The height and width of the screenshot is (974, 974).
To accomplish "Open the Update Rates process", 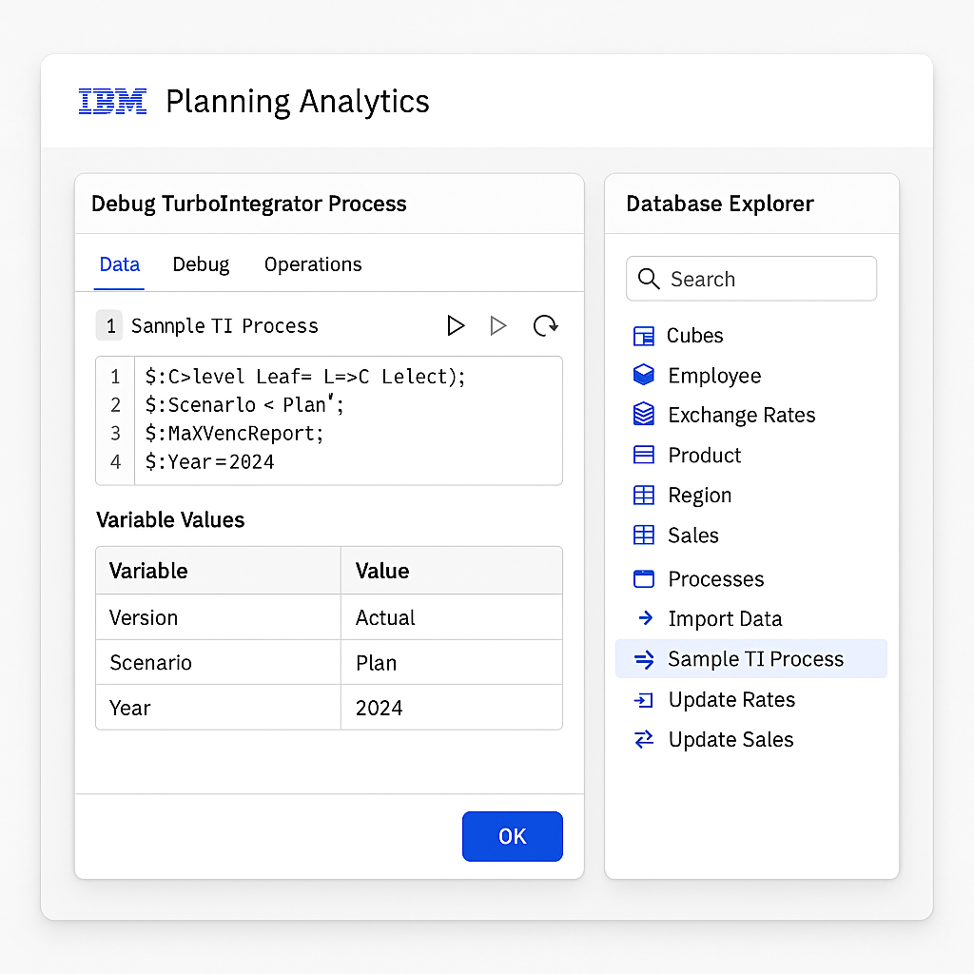I will click(731, 700).
